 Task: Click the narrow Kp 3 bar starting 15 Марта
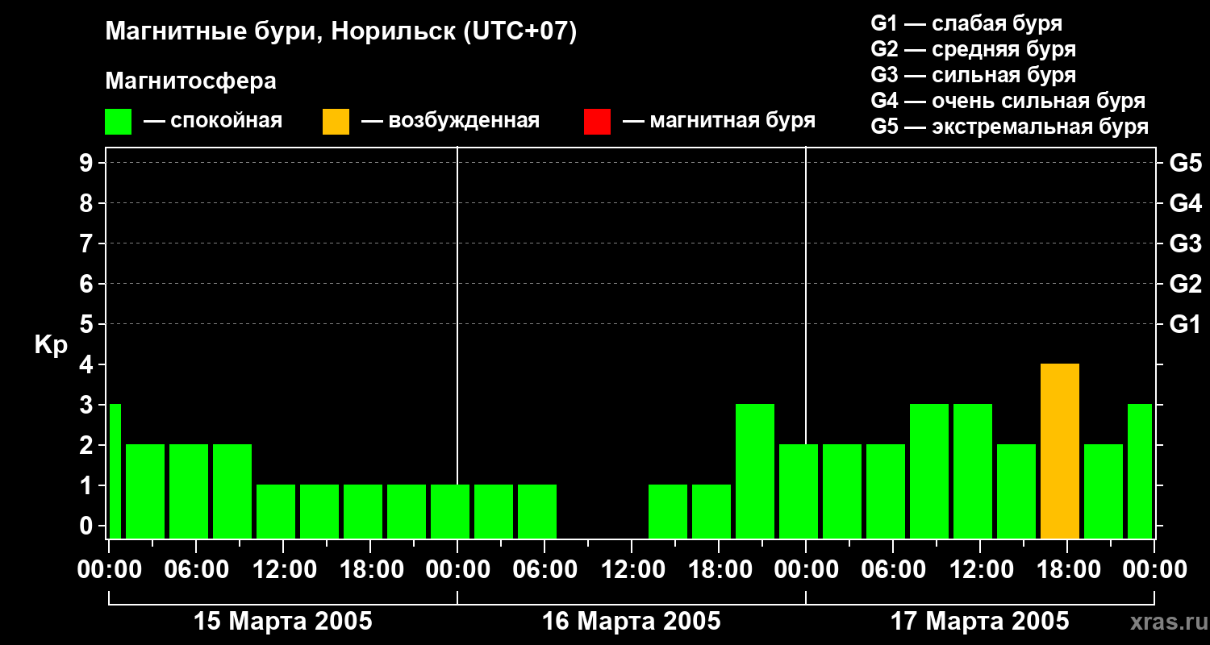pos(115,472)
